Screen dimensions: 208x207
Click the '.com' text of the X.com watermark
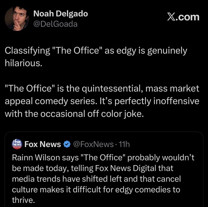pyautogui.click(x=187, y=17)
